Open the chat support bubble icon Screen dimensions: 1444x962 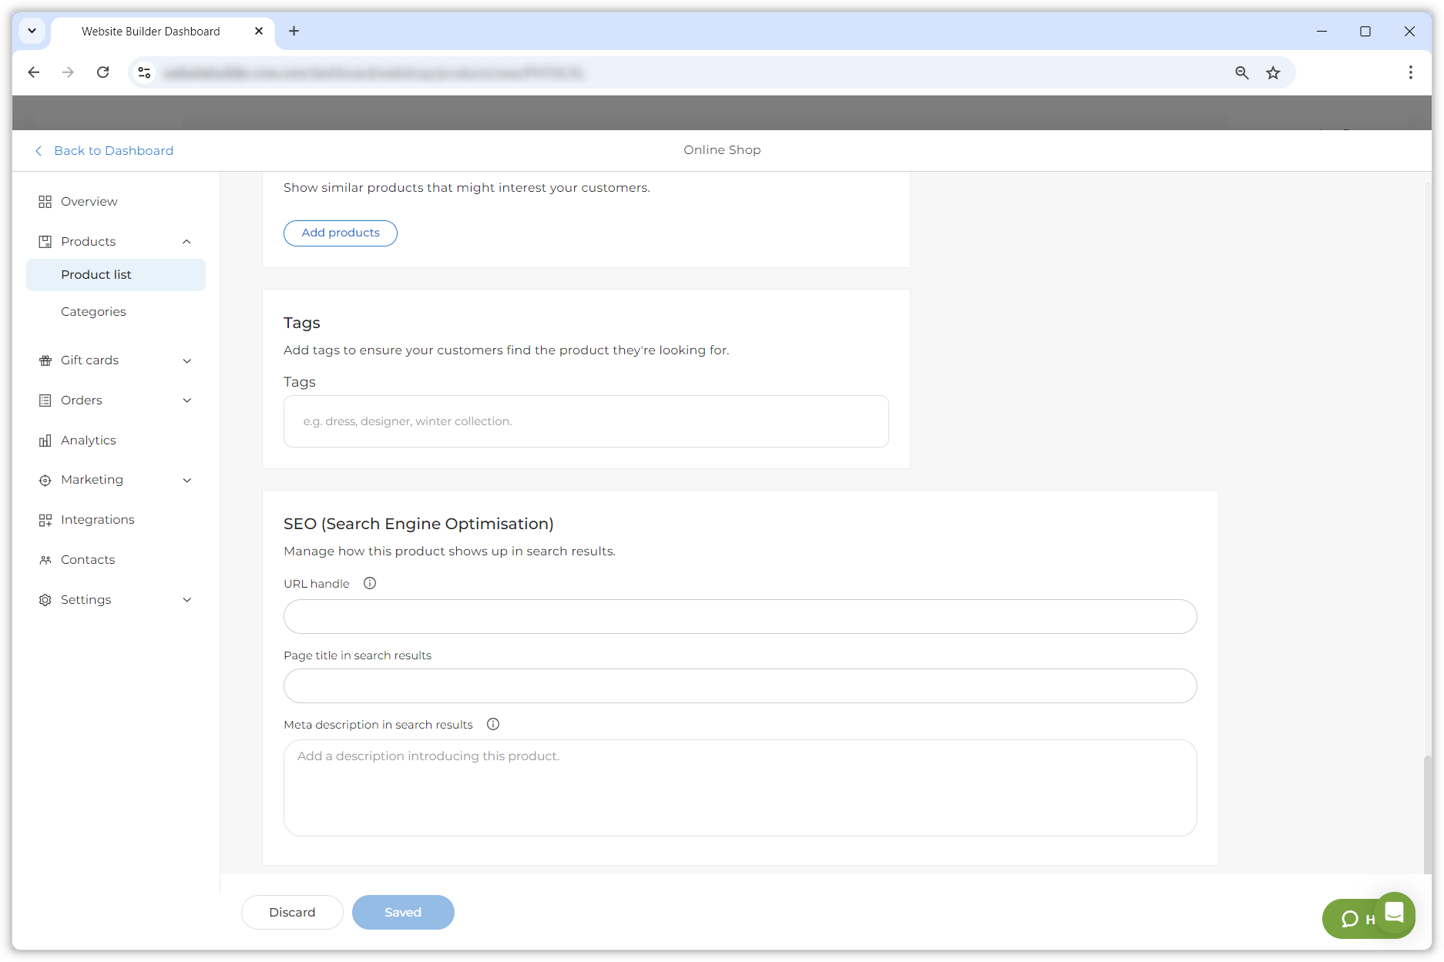(1394, 913)
